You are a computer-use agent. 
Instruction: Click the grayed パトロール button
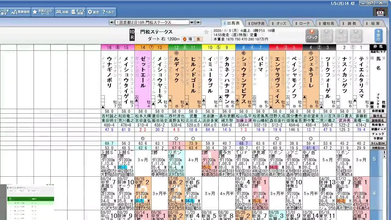tap(356, 35)
